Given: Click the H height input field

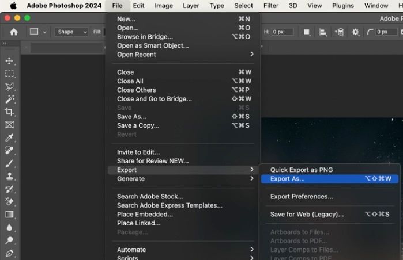Looking at the screenshot, I should coord(283,32).
